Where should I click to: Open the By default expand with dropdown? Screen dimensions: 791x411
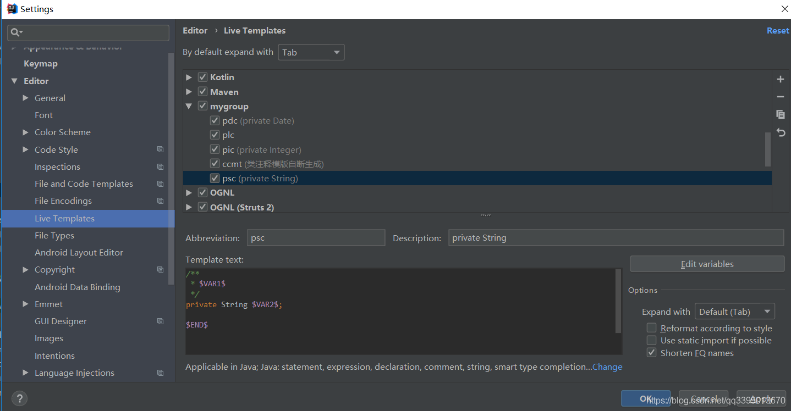point(311,52)
